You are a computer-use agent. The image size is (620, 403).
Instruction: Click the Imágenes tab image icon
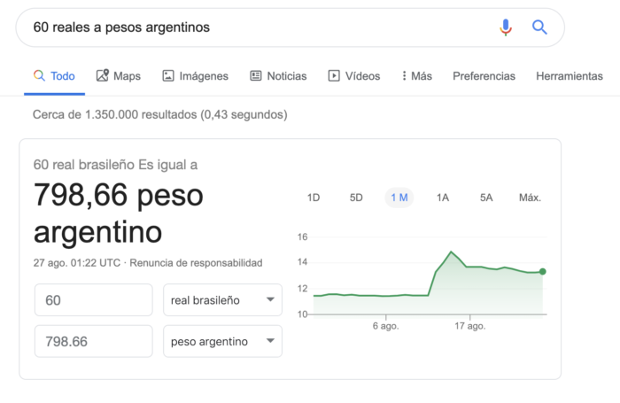click(168, 76)
